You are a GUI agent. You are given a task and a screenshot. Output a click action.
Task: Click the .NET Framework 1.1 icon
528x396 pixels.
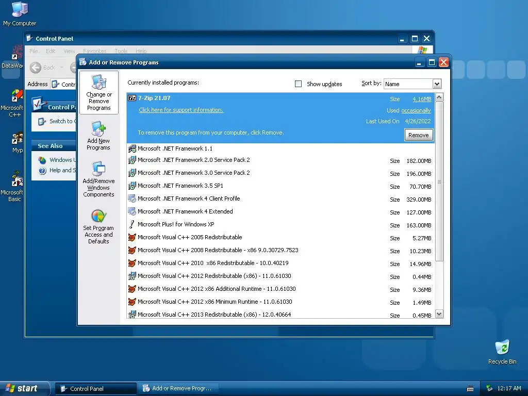pyautogui.click(x=132, y=148)
